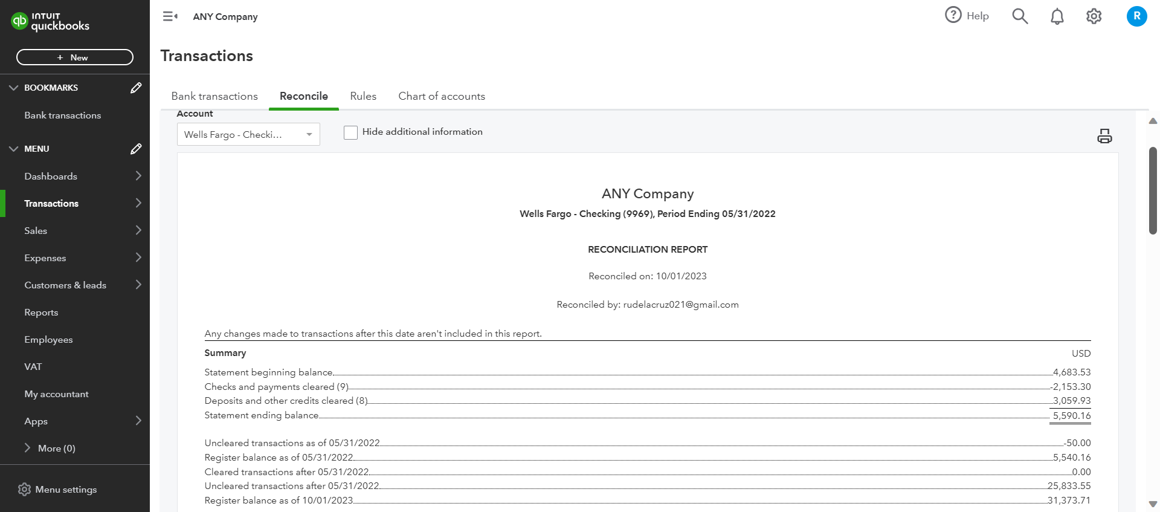This screenshot has height=512, width=1160.
Task: Switch to the Bank transactions tab
Action: [x=214, y=96]
